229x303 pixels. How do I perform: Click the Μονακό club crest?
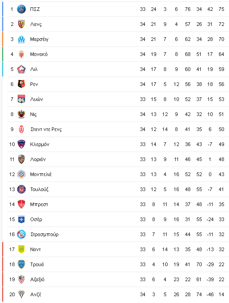click(x=21, y=54)
